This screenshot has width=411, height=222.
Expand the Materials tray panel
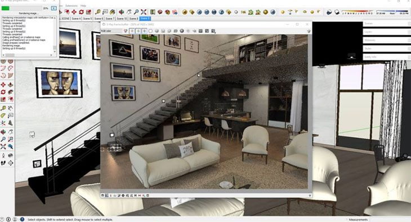coord(387,40)
